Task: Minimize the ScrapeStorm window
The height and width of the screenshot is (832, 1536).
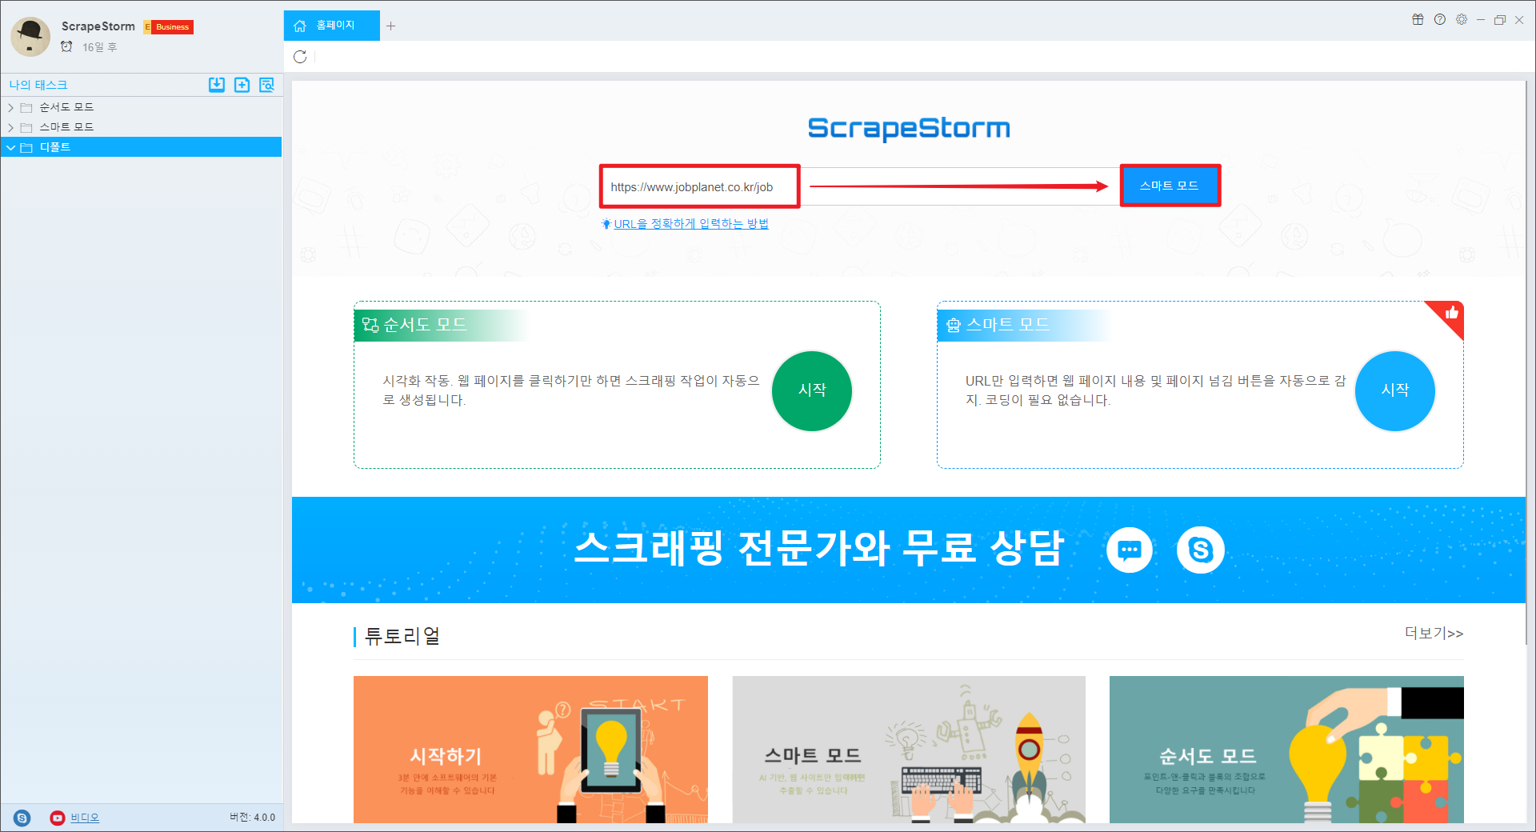Action: tap(1481, 19)
